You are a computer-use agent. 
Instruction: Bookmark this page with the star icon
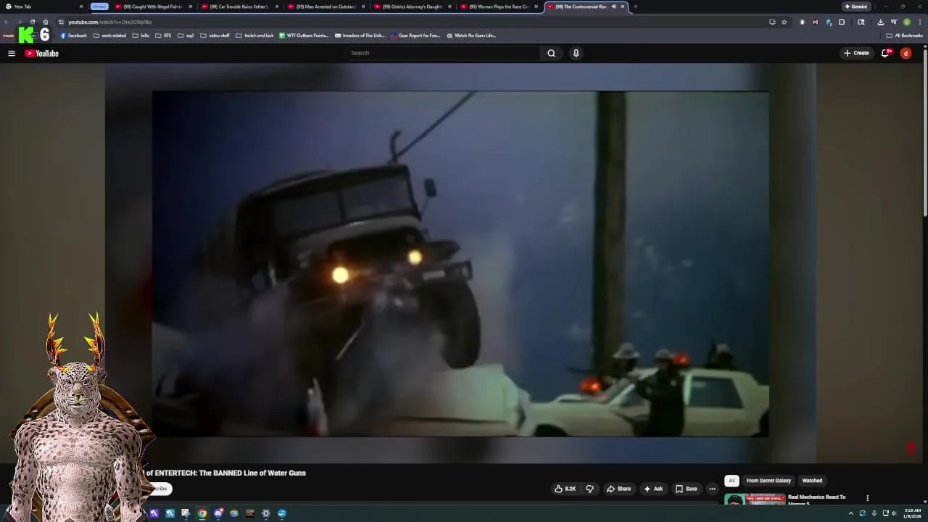point(784,22)
